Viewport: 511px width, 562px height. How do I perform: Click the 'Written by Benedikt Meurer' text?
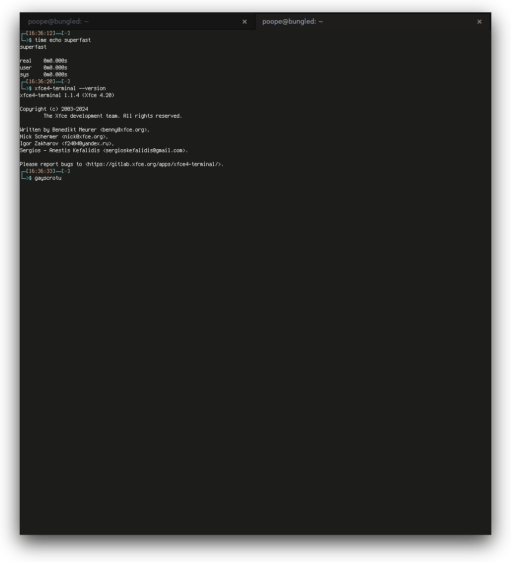coord(58,130)
